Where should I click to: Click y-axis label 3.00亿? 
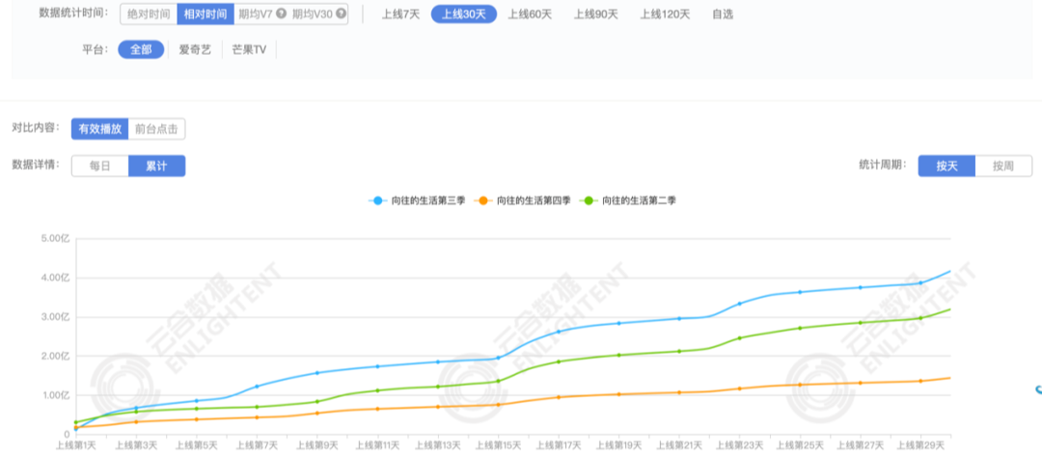click(55, 316)
